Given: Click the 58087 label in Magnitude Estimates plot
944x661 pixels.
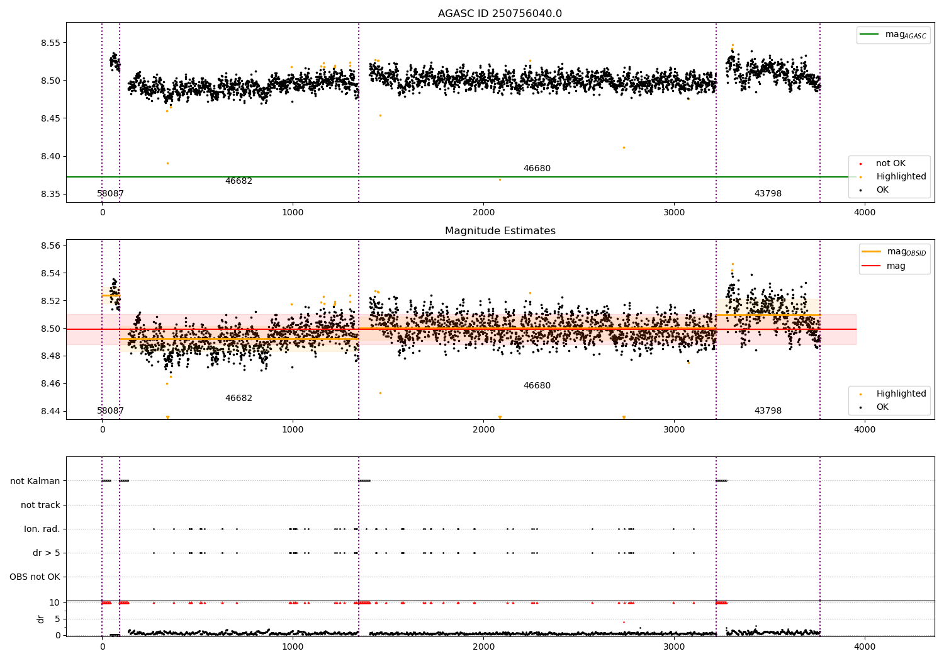Looking at the screenshot, I should [110, 411].
